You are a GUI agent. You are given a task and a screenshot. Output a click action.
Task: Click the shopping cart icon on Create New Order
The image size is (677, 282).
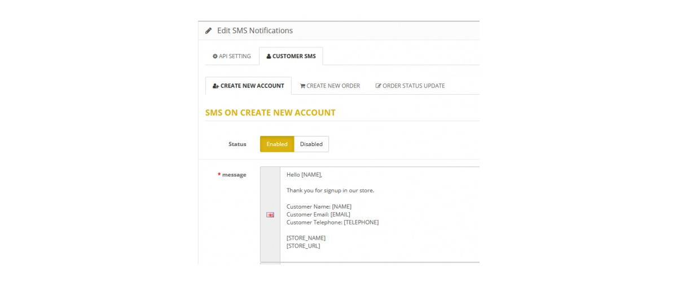(x=302, y=86)
